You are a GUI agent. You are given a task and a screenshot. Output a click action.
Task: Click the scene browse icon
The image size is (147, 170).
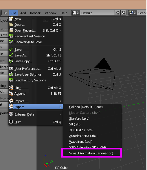[x=133, y=13]
